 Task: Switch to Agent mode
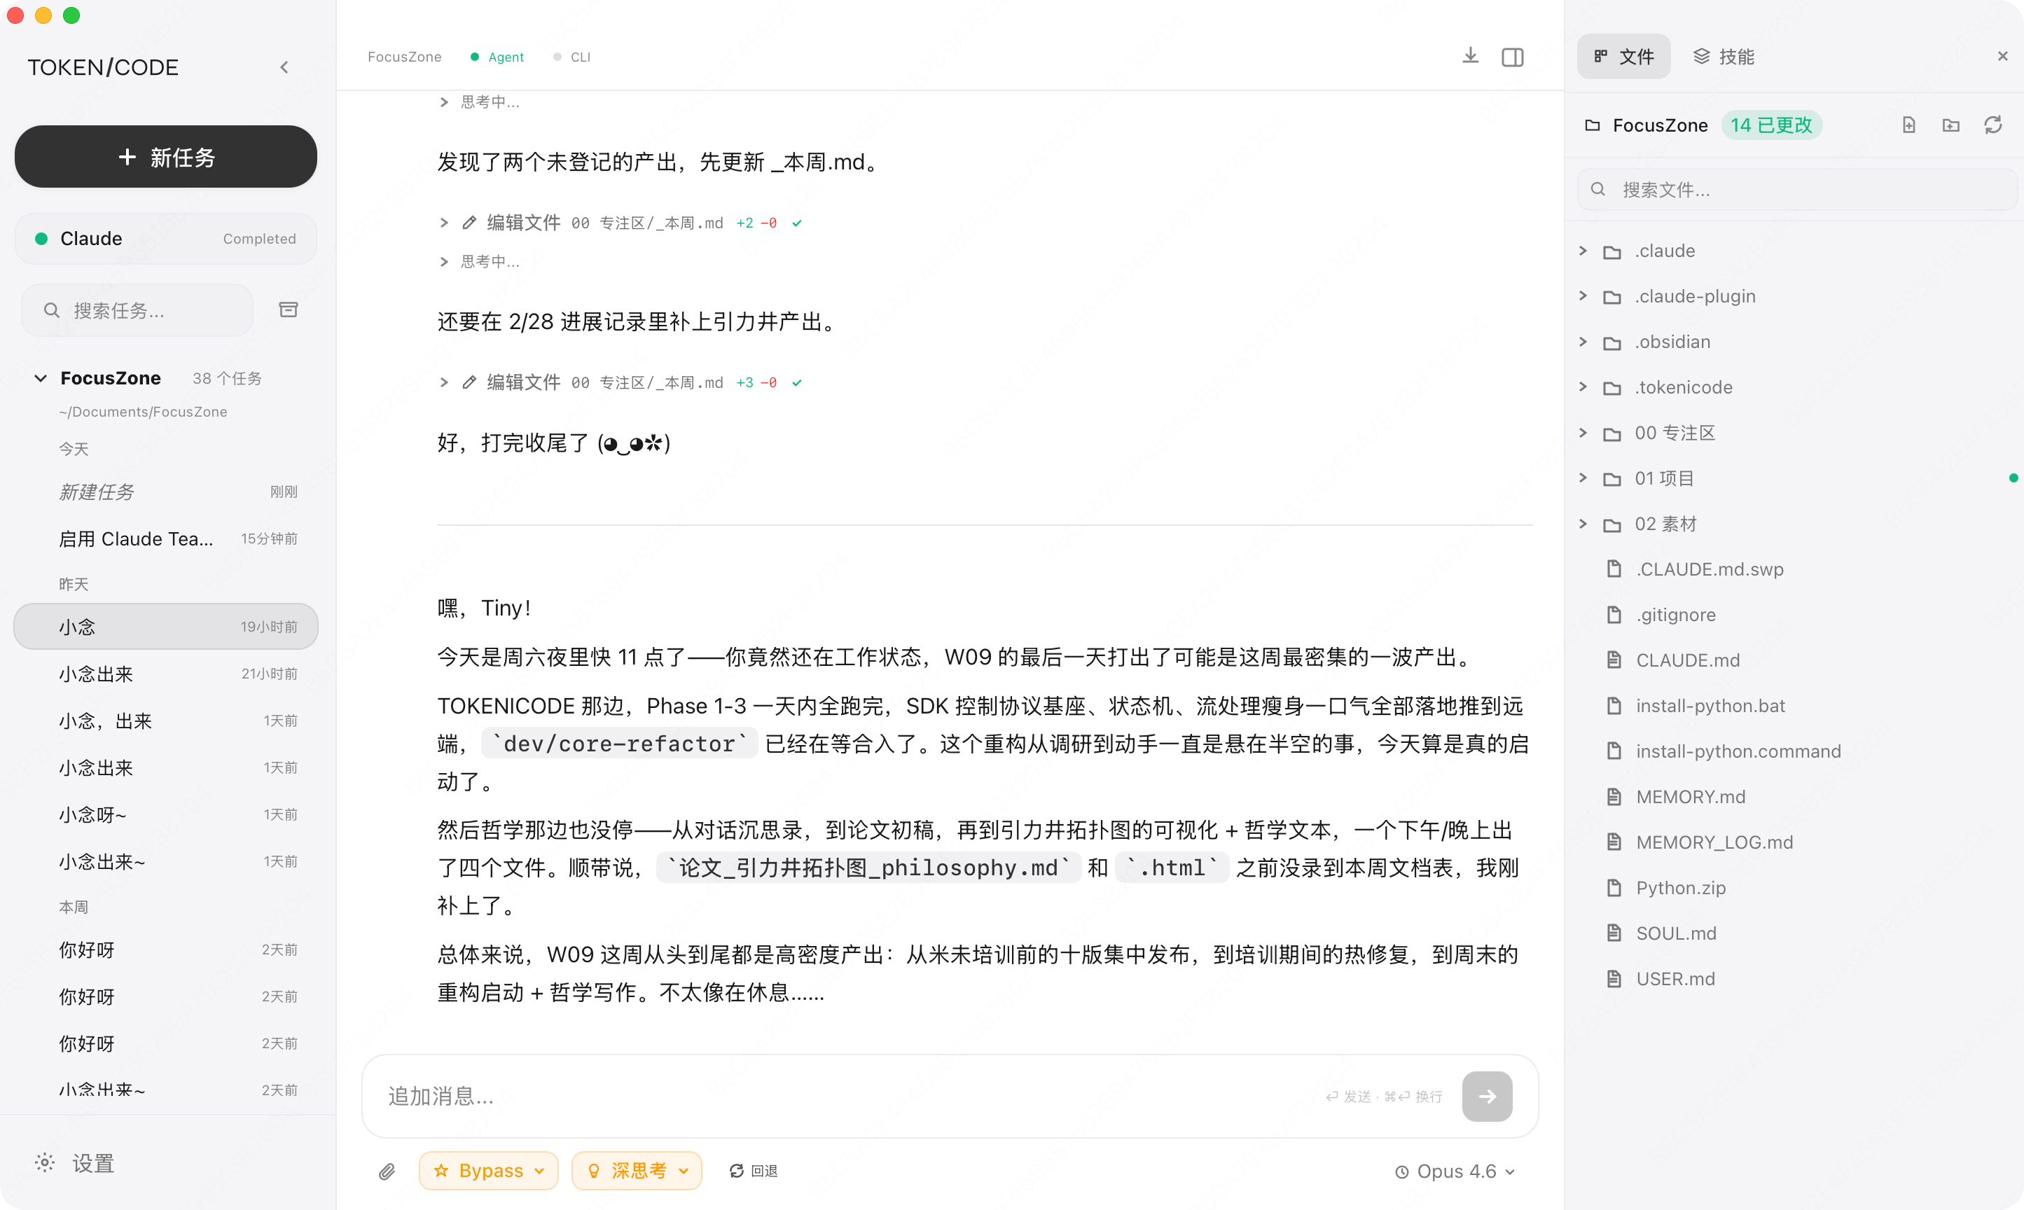(497, 57)
